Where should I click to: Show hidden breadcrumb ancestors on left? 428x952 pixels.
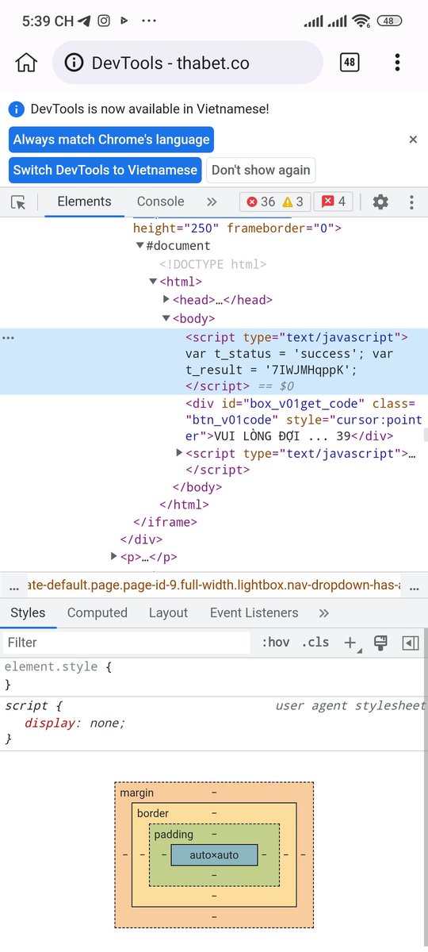pos(13,585)
